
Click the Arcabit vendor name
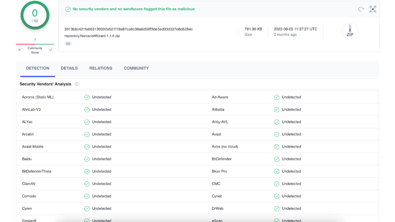pyautogui.click(x=28, y=134)
